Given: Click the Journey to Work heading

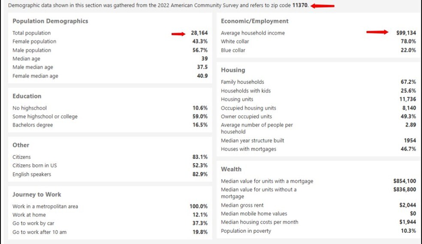Looking at the screenshot, I should pyautogui.click(x=37, y=194).
